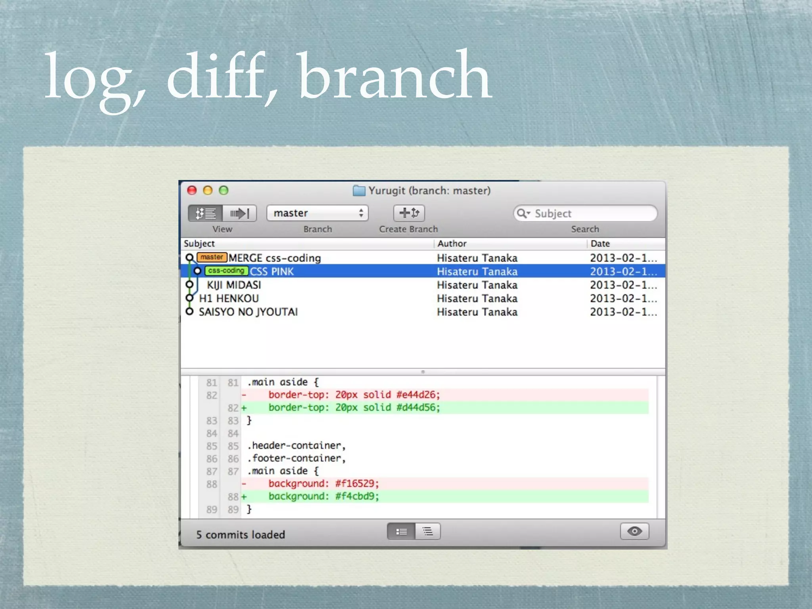Zoom window using the green button
This screenshot has height=609, width=812.
(x=224, y=190)
